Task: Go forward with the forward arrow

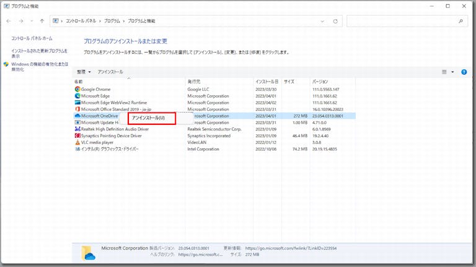Action: pos(21,21)
